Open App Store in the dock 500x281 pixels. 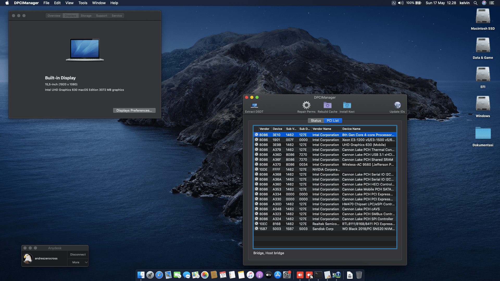(x=278, y=275)
